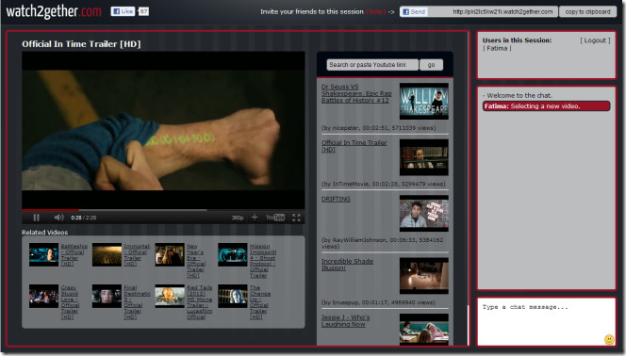Open the Red Tails related video link
The image size is (626, 356).
(x=199, y=302)
